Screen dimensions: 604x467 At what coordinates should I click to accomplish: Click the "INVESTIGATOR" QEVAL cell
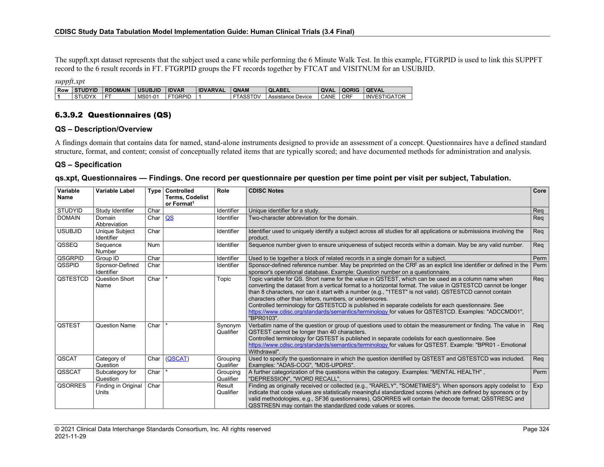click(x=388, y=97)
